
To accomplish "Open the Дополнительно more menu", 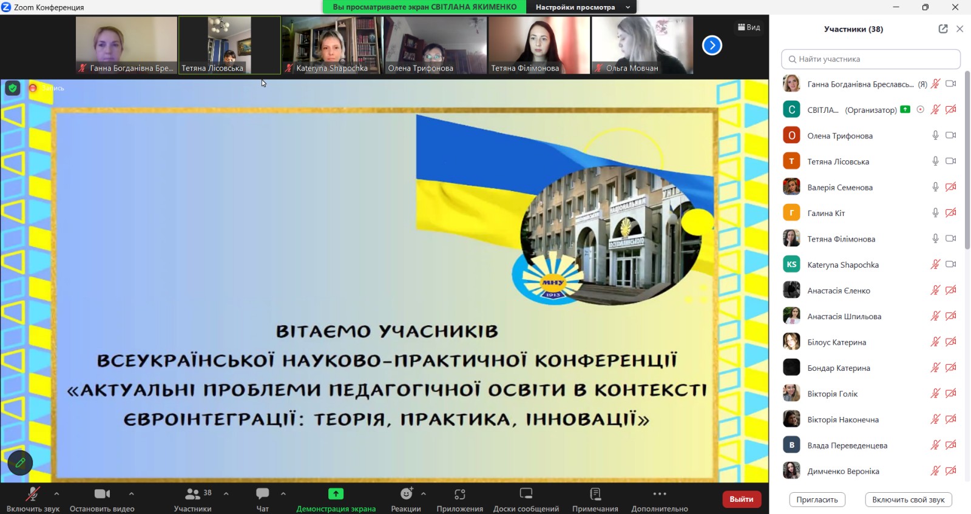I will tap(659, 494).
